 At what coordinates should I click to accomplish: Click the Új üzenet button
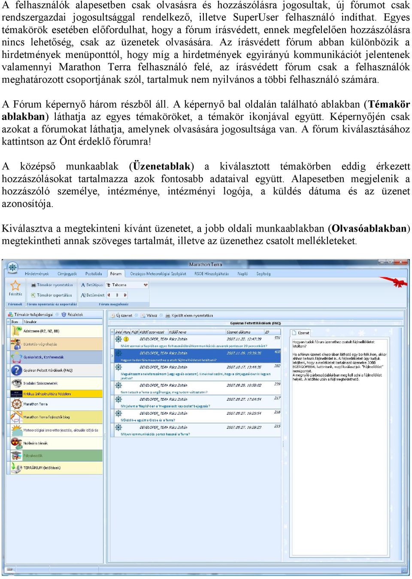point(121,315)
